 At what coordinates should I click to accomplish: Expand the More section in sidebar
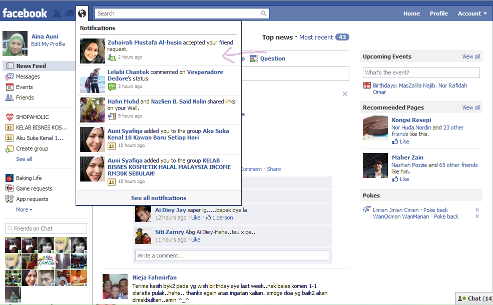pos(24,209)
